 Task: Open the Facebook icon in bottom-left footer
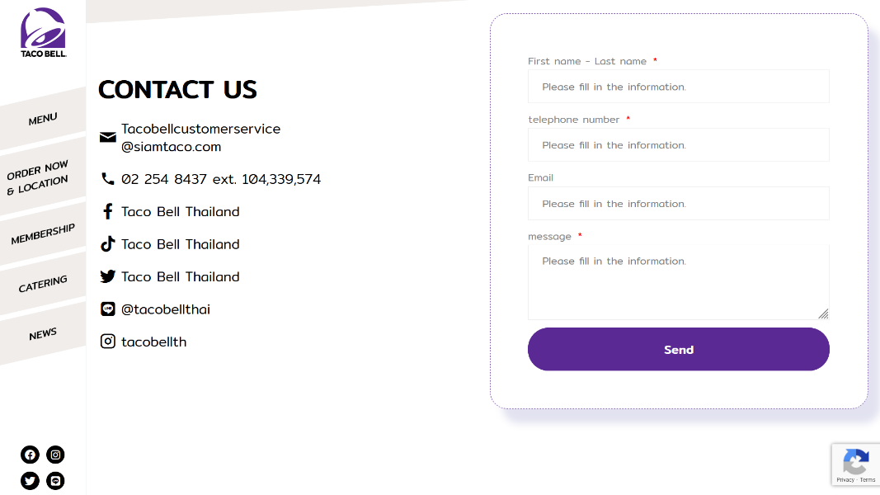31,455
